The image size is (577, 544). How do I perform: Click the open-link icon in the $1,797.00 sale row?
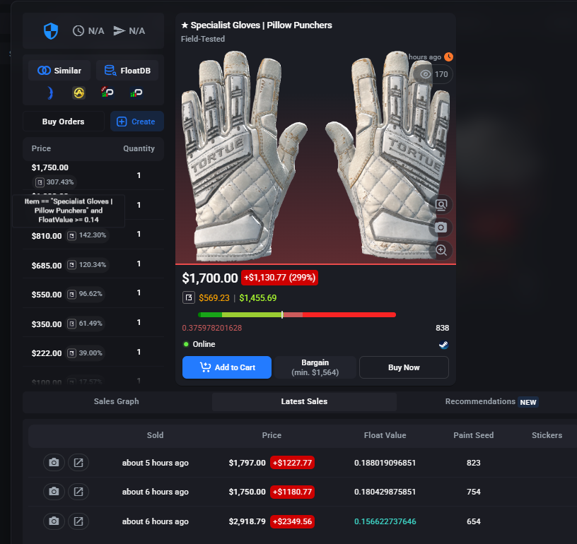[78, 462]
